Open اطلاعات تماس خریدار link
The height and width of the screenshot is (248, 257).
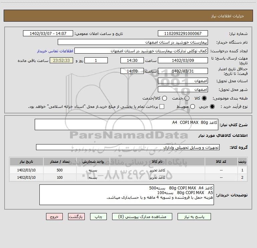(55, 51)
